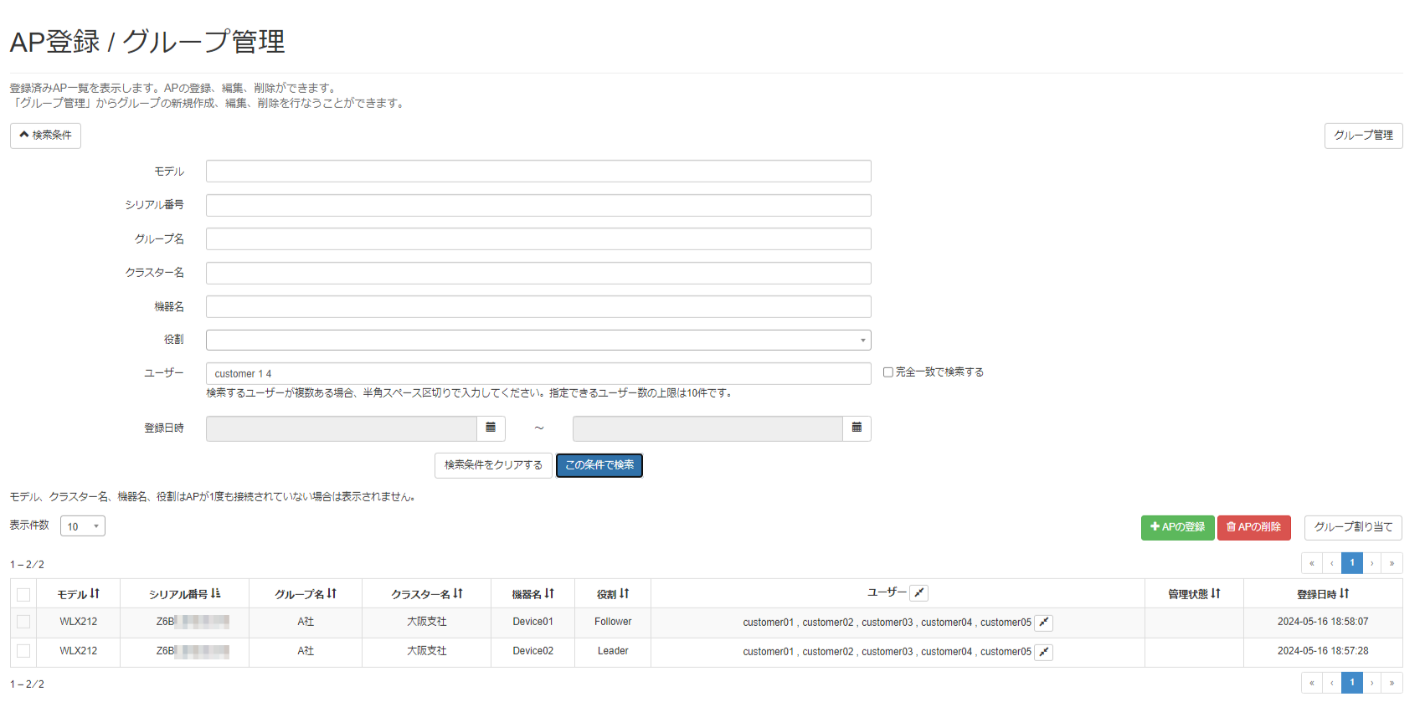Sort table by シリアル番号 column
This screenshot has width=1425, height=728.
(215, 594)
